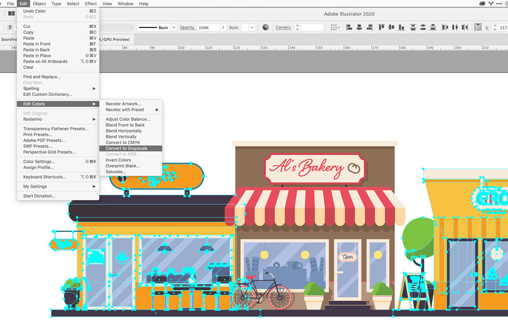The height and width of the screenshot is (330, 508).
Task: Click the Corners radius stepper
Action: [297, 27]
